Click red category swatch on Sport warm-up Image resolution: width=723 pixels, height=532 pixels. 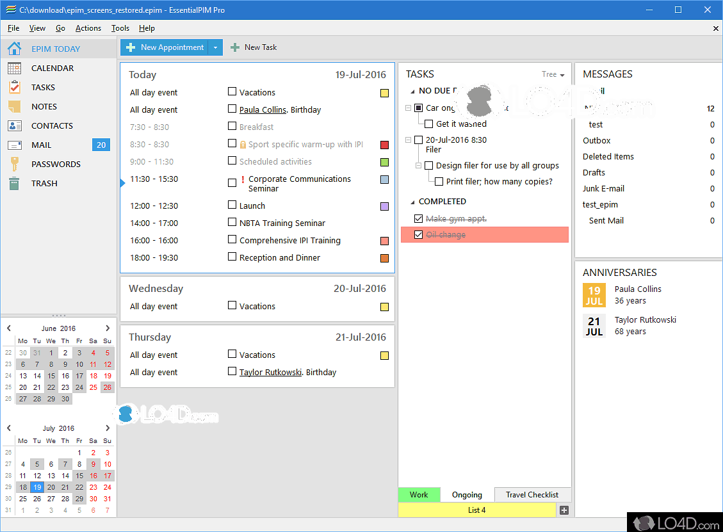click(385, 145)
